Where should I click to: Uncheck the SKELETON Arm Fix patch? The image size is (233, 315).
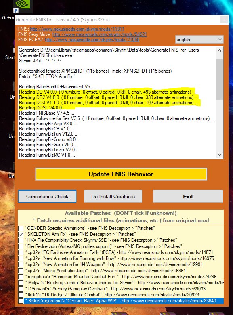click(x=21, y=235)
